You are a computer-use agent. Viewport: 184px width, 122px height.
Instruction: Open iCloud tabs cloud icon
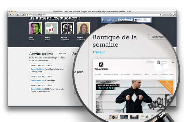(x=18, y=15)
